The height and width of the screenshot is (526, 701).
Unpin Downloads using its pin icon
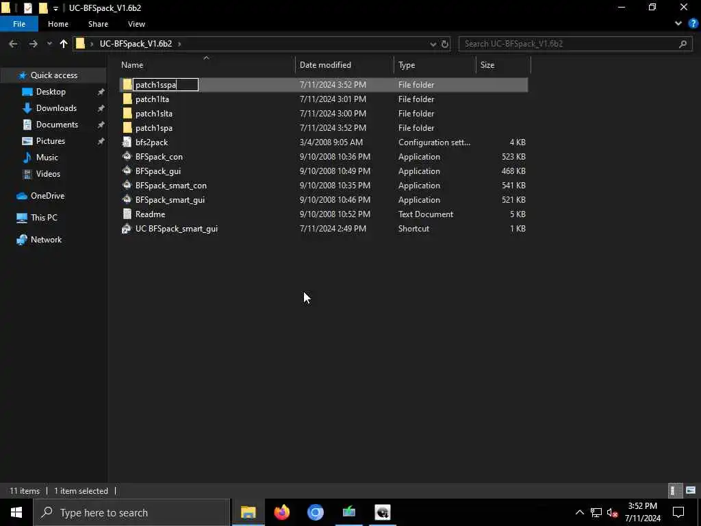pyautogui.click(x=101, y=108)
